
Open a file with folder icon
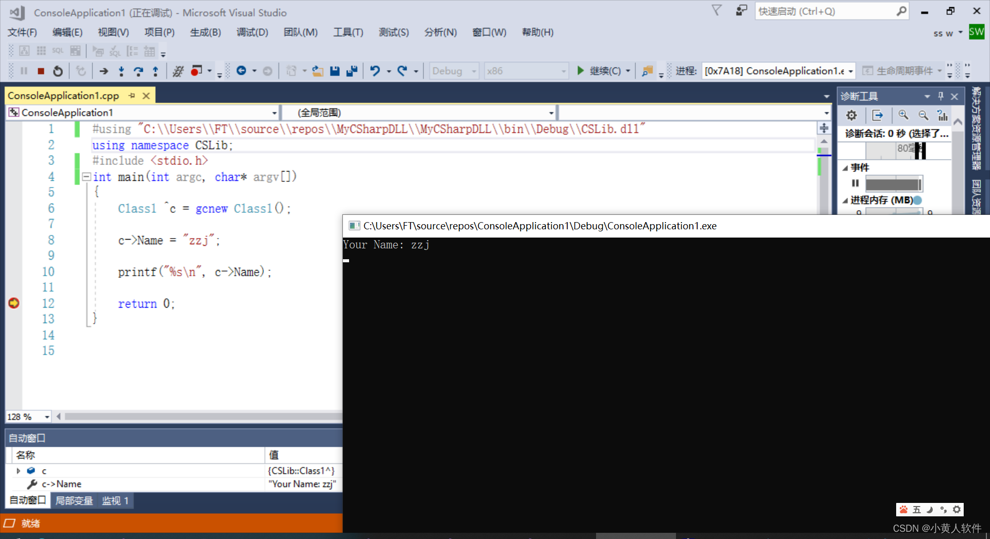(x=318, y=71)
